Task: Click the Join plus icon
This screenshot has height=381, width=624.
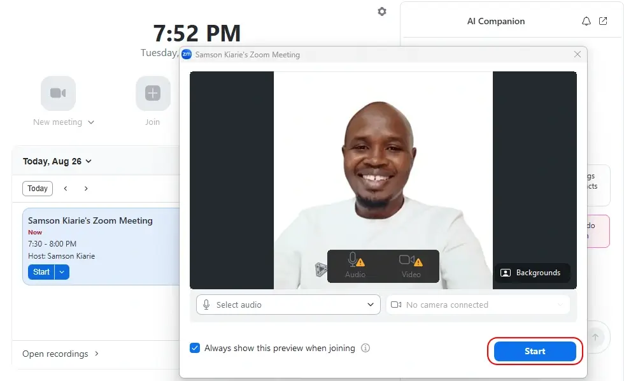Action: point(153,94)
